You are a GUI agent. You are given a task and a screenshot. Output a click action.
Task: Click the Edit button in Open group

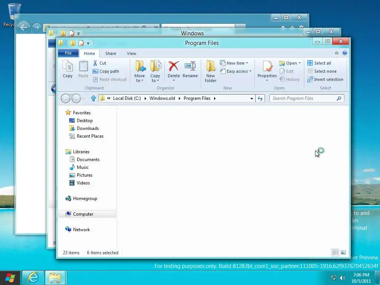[x=286, y=71]
